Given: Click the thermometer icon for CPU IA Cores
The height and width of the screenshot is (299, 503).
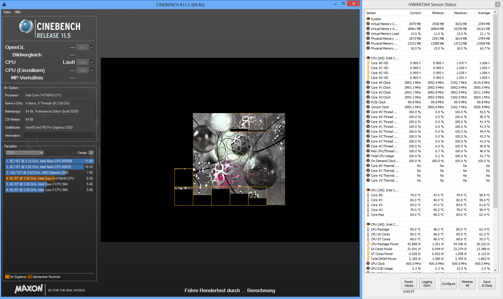Looking at the screenshot, I should point(368,234).
